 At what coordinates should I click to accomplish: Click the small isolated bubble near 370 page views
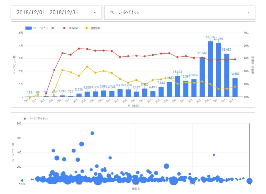214,155
